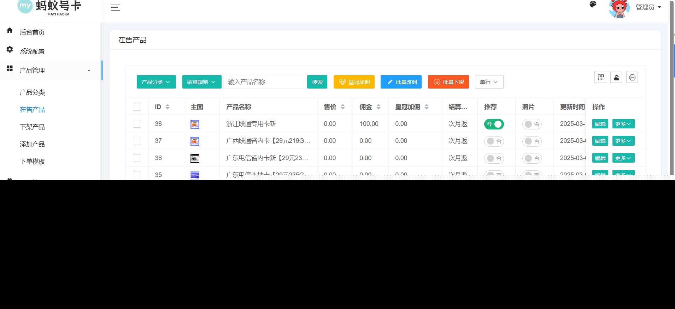Focus the 输入产品名称 search field
The width and height of the screenshot is (675, 309).
(x=264, y=82)
